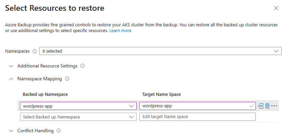Click the Namespaces info icon
This screenshot has height=139, width=287.
pos(34,51)
